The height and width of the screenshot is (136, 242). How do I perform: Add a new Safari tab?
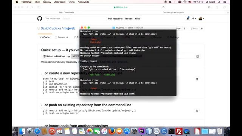pyautogui.click(x=228, y=12)
